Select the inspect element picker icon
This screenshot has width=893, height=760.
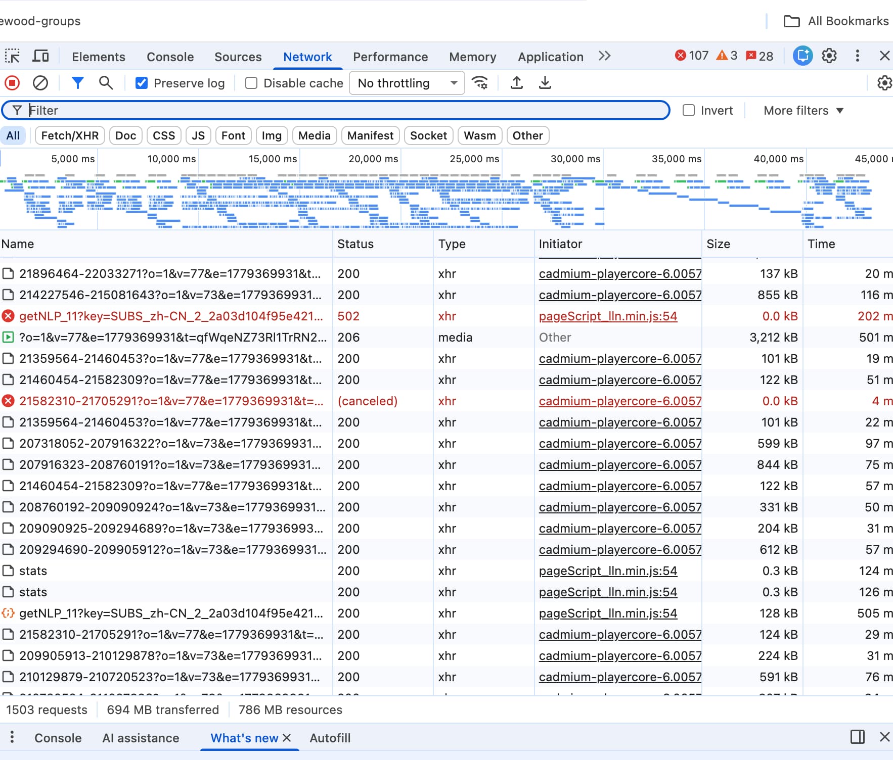click(12, 56)
